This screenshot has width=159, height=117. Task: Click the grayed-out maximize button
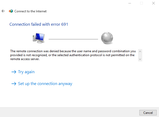(x=141, y=3)
